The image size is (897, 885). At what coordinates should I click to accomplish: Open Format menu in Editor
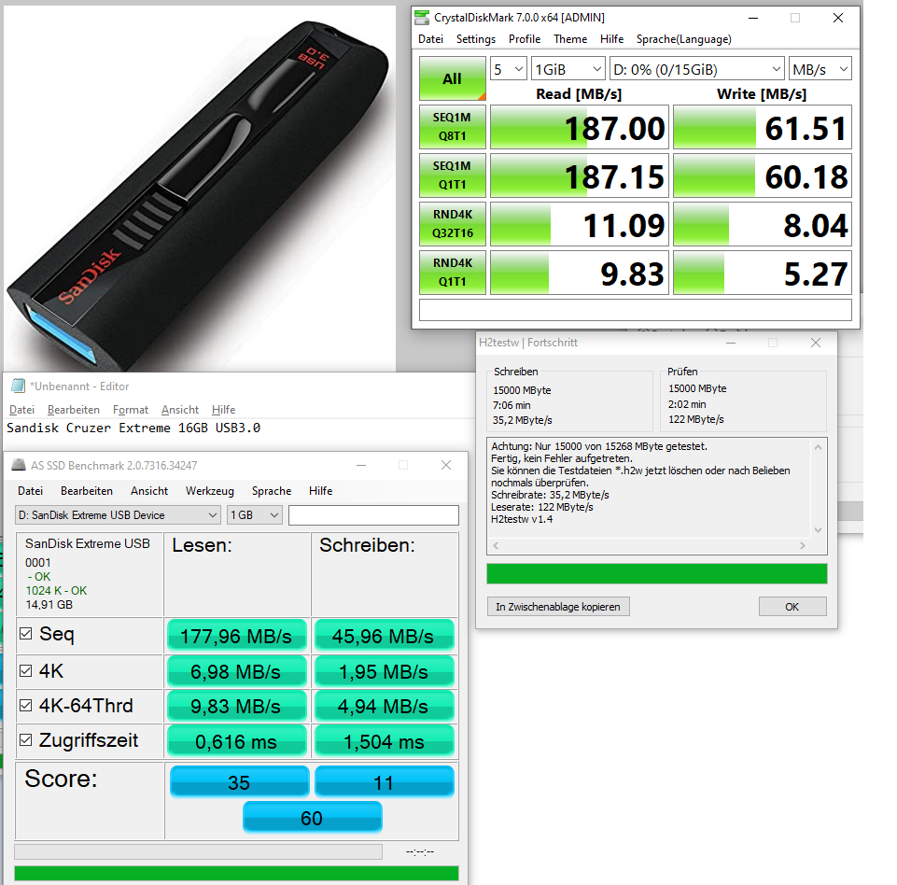point(131,410)
